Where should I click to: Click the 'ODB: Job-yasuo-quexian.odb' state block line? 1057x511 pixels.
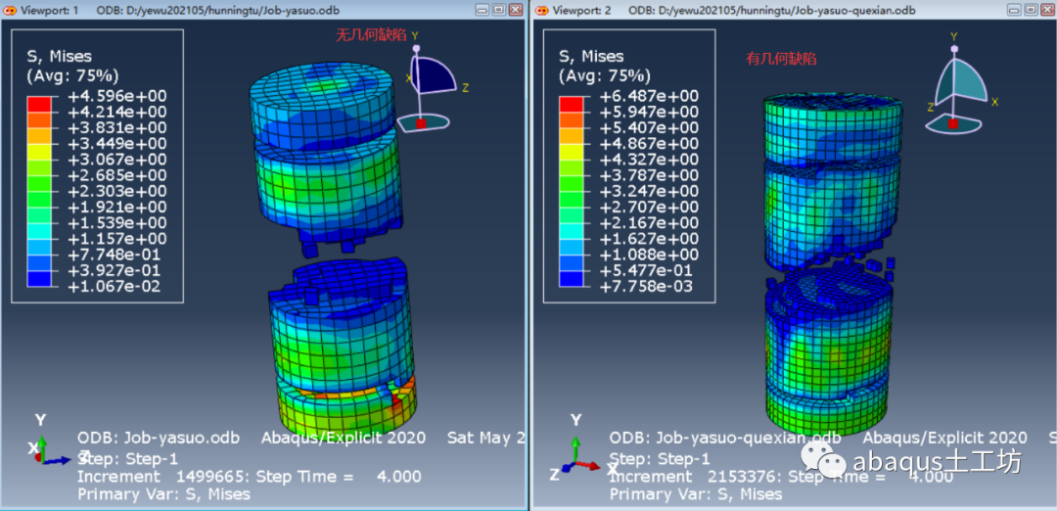pyautogui.click(x=725, y=438)
